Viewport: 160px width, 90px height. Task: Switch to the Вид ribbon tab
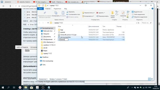[x=65, y=9]
